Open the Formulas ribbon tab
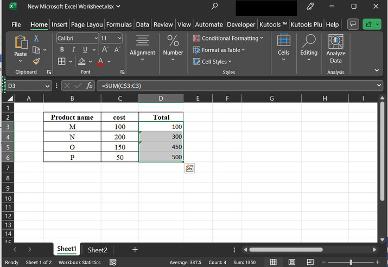 [119, 24]
